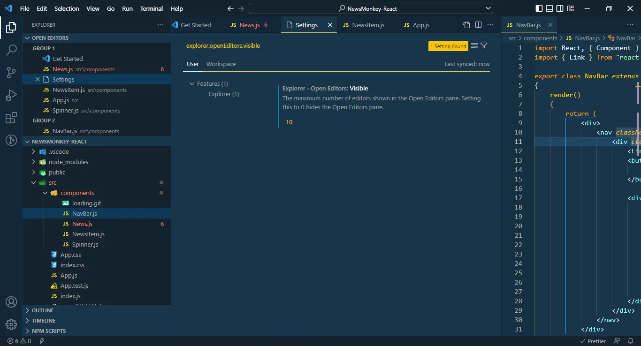Open the Selection menu
Viewport: 641px width, 346px height.
tap(67, 8)
